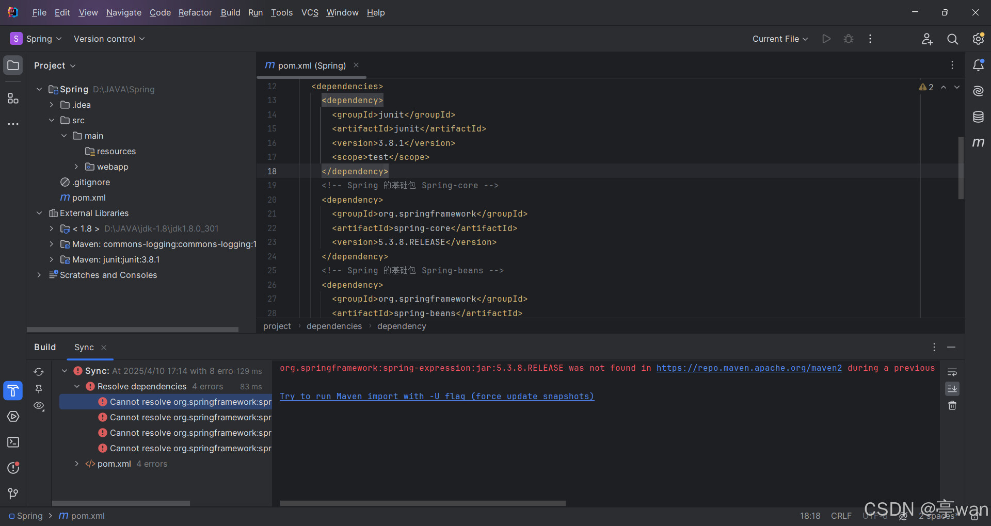
Task: Expand the .idea folder
Action: tap(52, 105)
